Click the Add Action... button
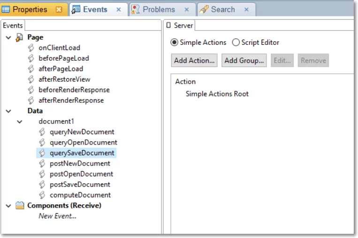Image resolution: width=358 pixels, height=238 pixels. pos(194,60)
